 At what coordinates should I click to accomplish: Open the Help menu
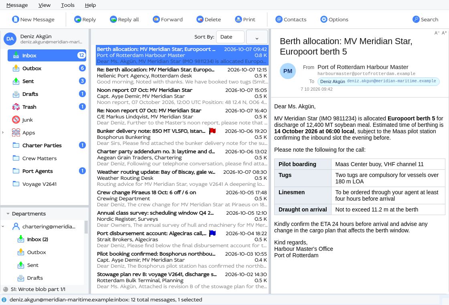[x=91, y=5]
